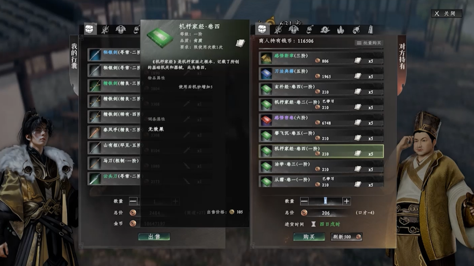Open merchant's flame bowl category tab
Image resolution: width=474 pixels, height=266 pixels.
[x=325, y=29]
